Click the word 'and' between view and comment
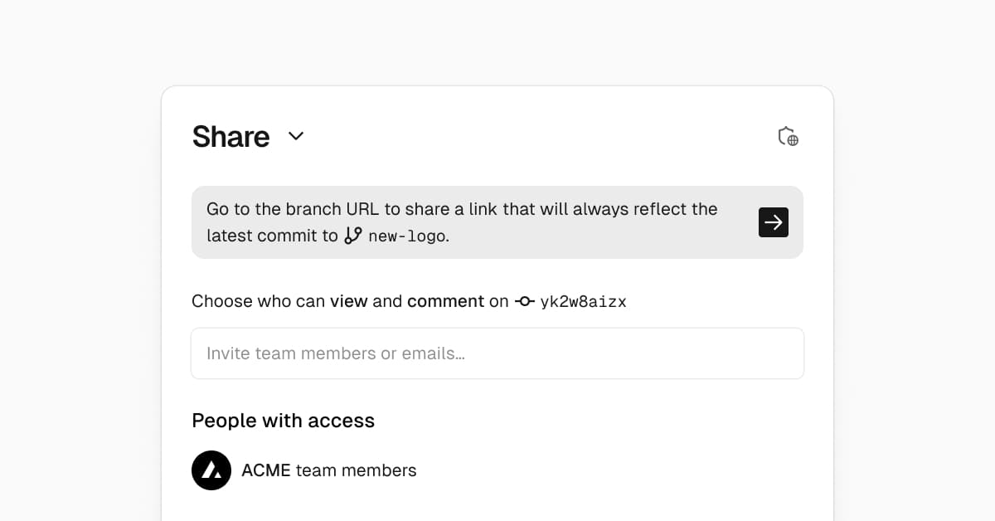 click(387, 301)
